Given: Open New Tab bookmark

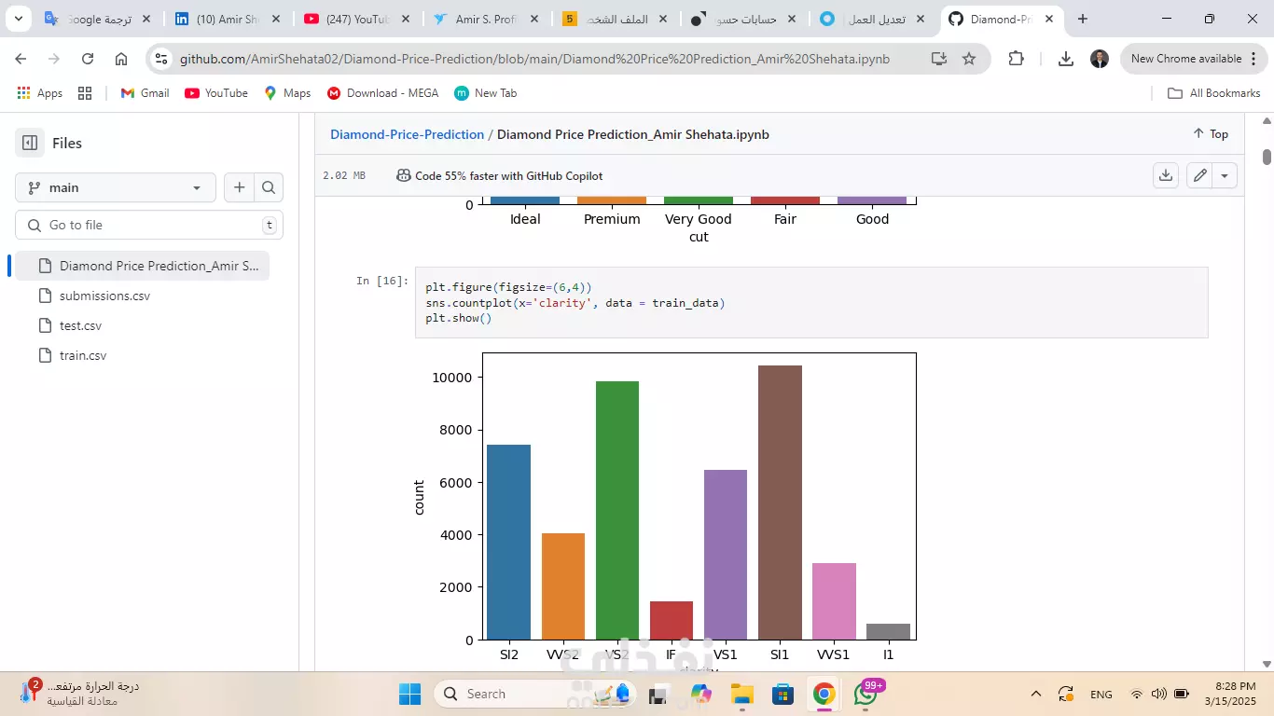Looking at the screenshot, I should tap(485, 93).
